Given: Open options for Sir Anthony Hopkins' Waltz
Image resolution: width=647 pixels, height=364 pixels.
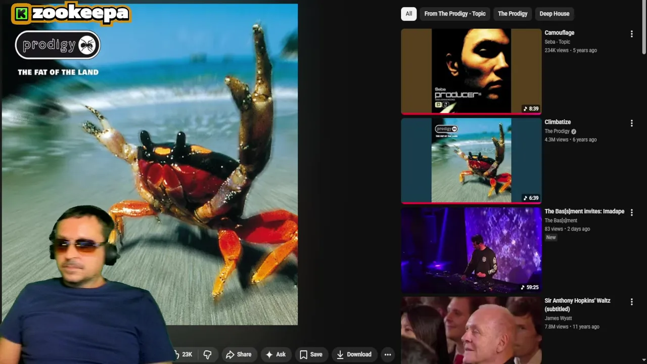Looking at the screenshot, I should pos(631,302).
